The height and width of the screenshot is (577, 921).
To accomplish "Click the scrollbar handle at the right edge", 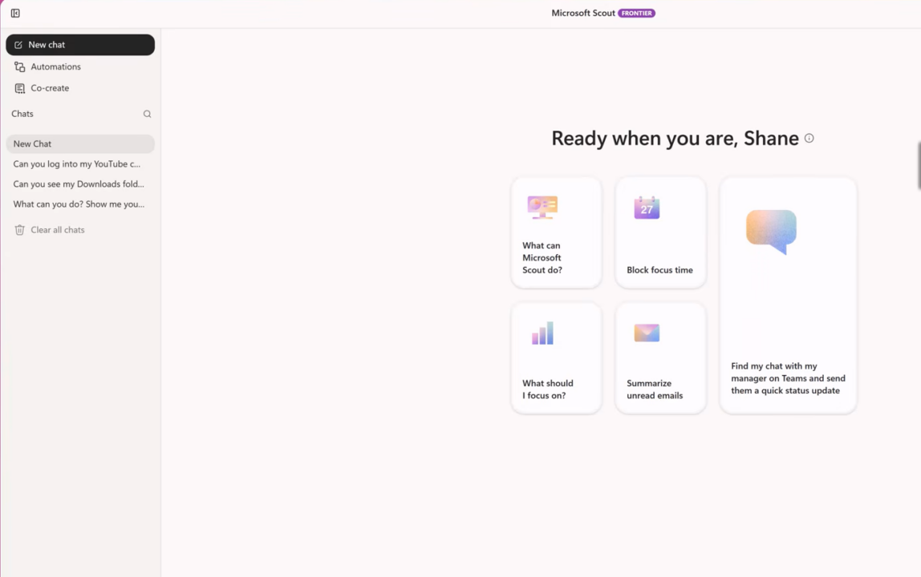I will pos(919,166).
